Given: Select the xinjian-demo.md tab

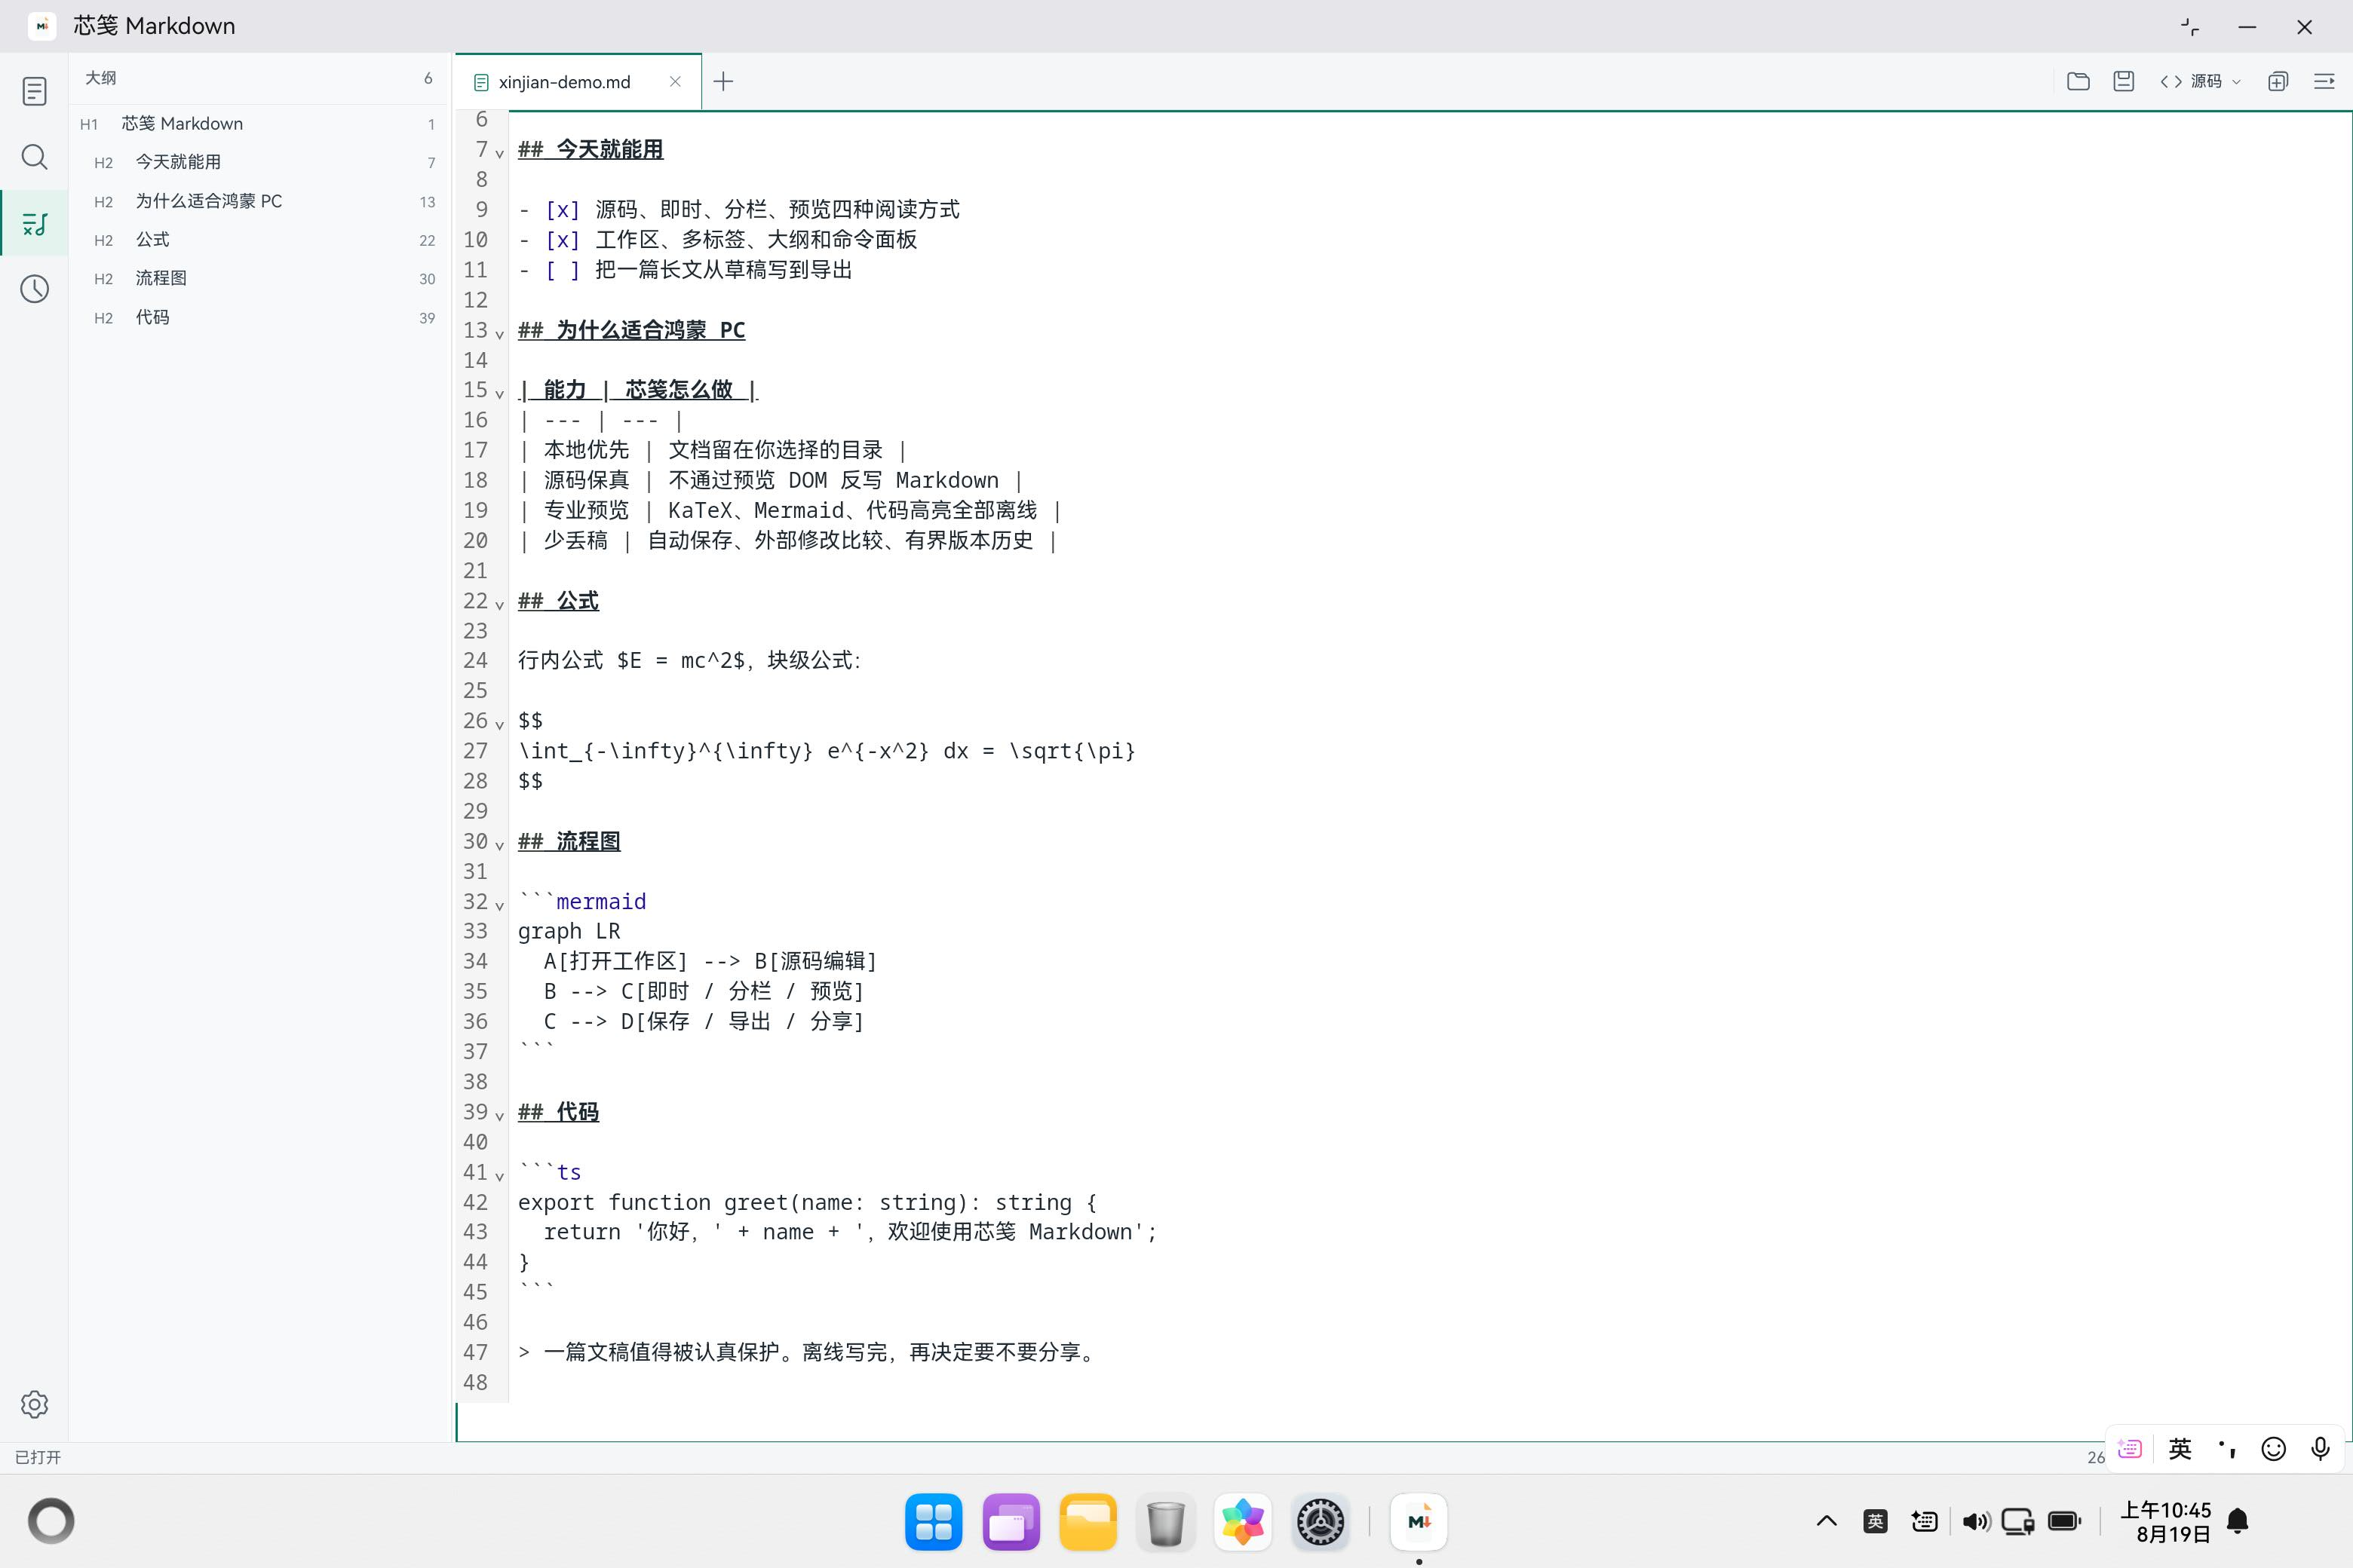Looking at the screenshot, I should click(578, 81).
